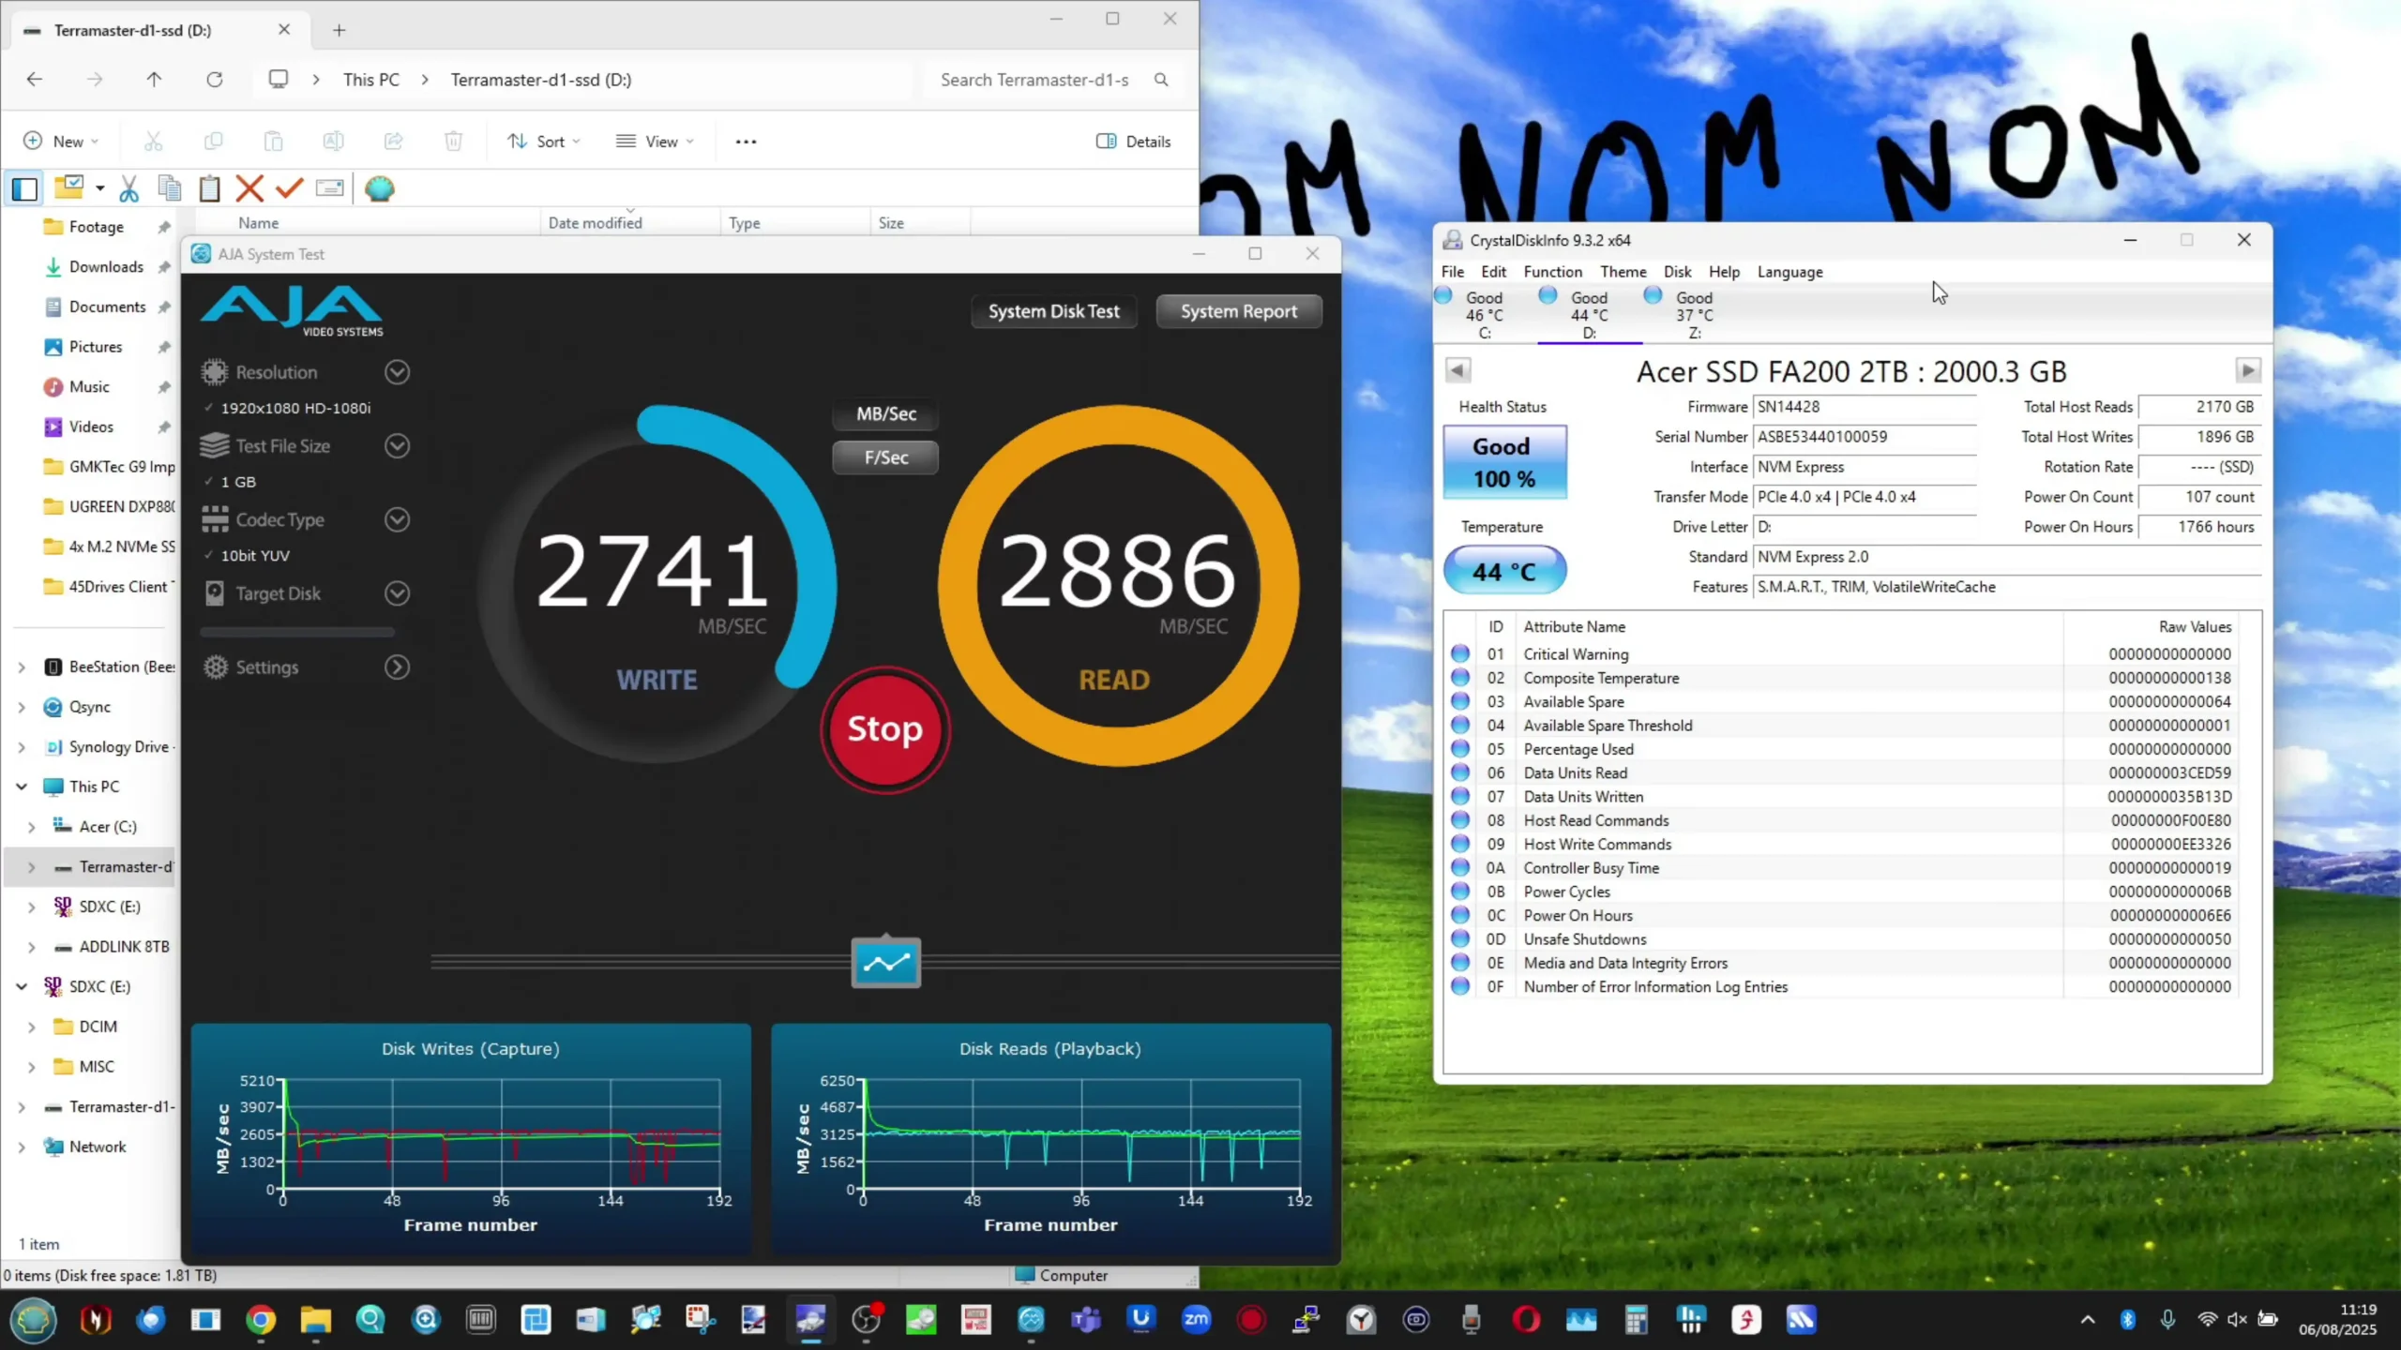This screenshot has width=2401, height=1350.
Task: Open CrystalDiskInfo Theme menu
Action: 1623,272
